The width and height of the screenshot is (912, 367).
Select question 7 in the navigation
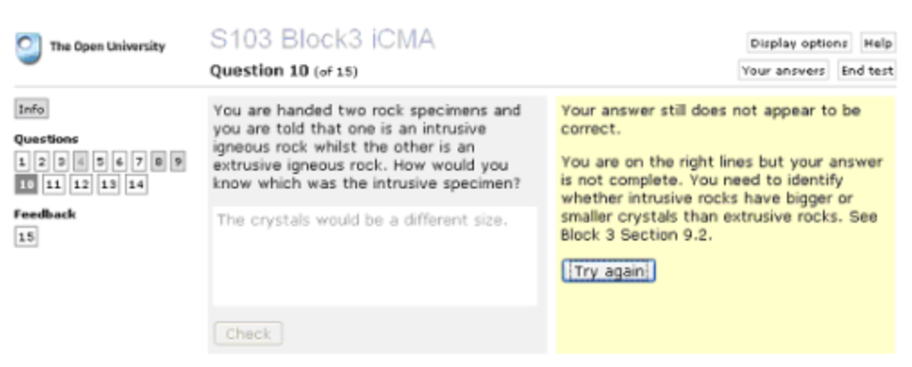(139, 162)
